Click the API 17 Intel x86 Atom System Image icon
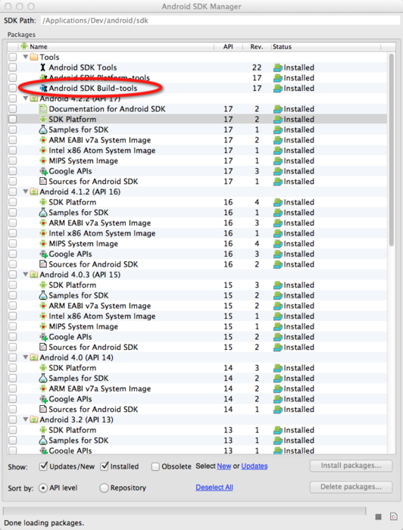The width and height of the screenshot is (403, 530). tap(43, 151)
